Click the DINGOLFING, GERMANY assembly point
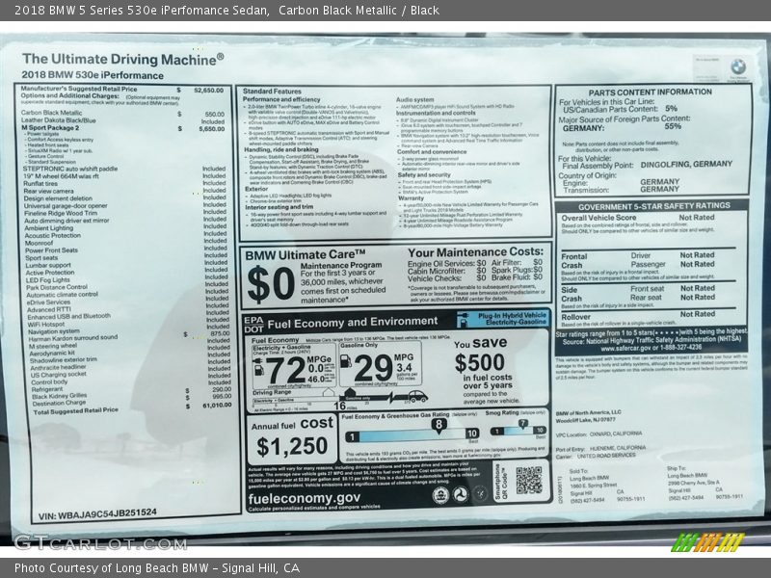The image size is (771, 578). (x=686, y=165)
